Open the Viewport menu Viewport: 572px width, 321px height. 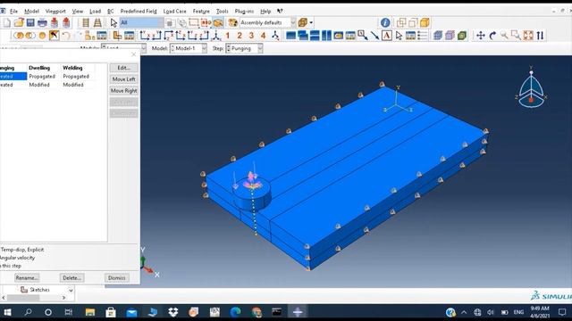[55, 12]
